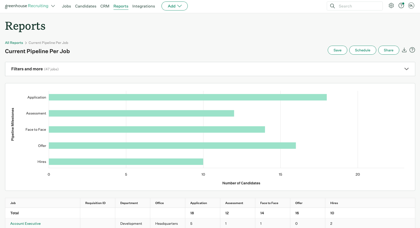Open the product switcher dropdown arrow
The image size is (420, 228).
pos(53,6)
